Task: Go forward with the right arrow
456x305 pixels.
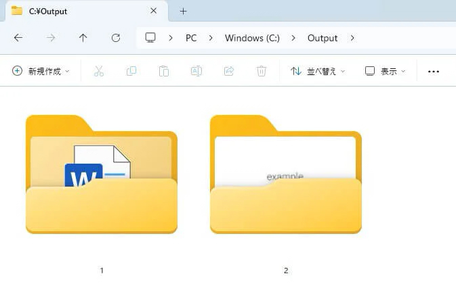Action: [x=51, y=38]
